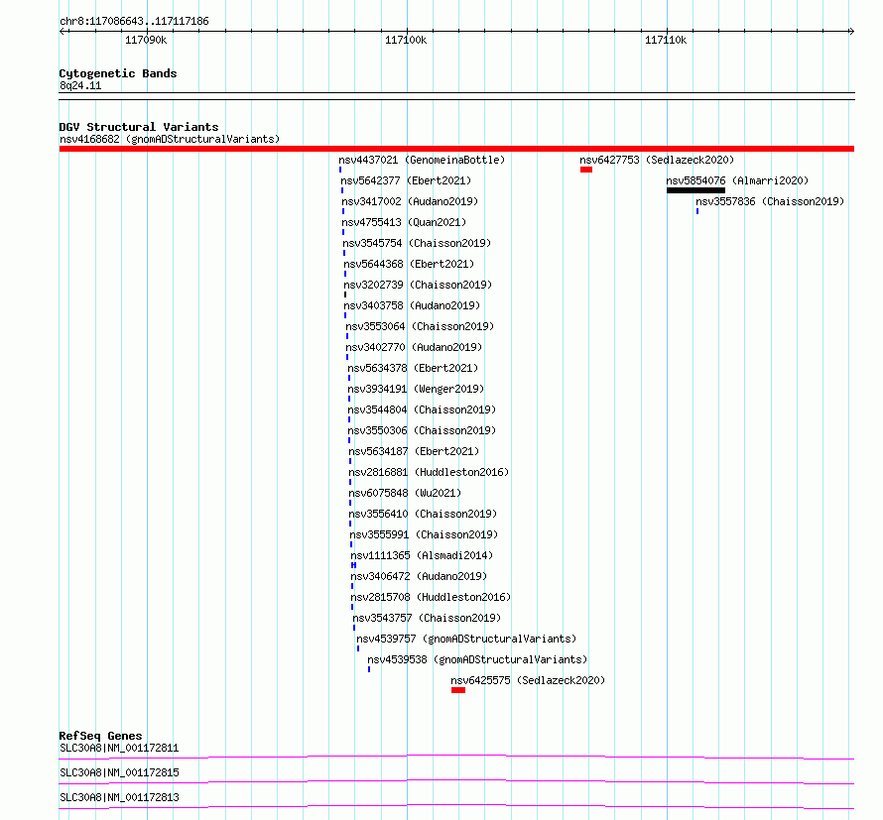This screenshot has width=883, height=820.
Task: Open variant nsv5634378 (Ebert2021)
Action: (x=413, y=368)
